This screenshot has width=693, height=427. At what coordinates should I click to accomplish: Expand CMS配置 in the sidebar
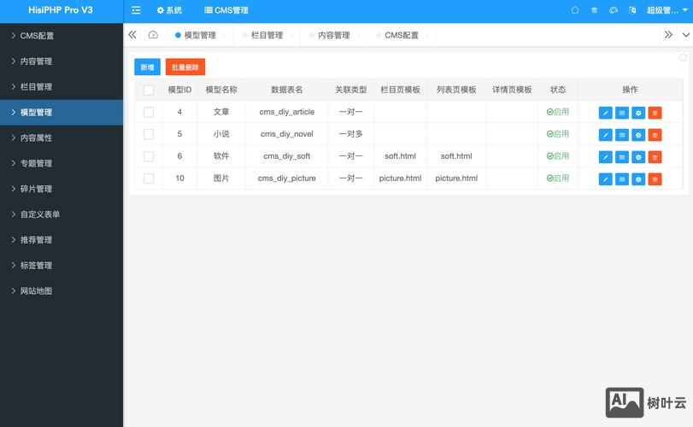[62, 36]
